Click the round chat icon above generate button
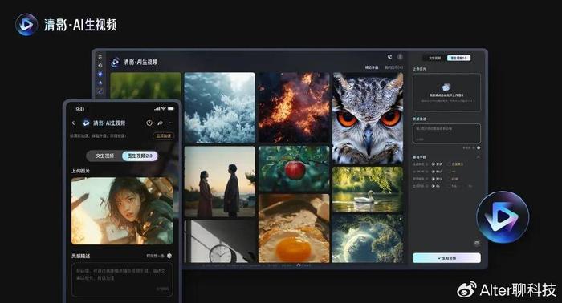 pos(477,243)
